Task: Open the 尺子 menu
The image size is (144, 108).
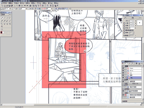Action: pos(39,3)
